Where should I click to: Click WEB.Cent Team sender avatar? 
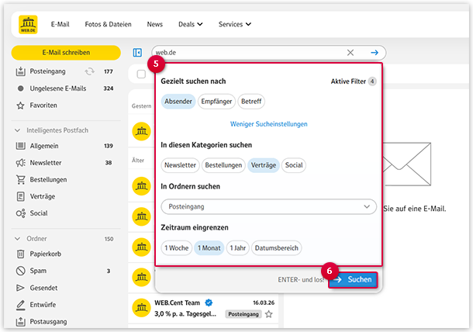point(141,308)
